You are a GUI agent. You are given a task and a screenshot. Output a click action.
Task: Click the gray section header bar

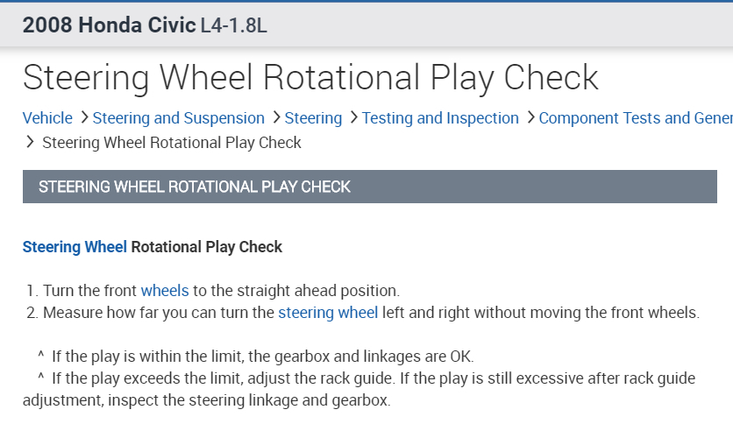(x=369, y=187)
